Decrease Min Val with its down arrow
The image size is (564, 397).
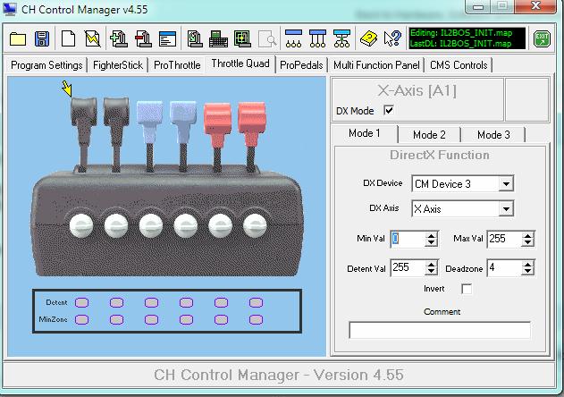(x=431, y=242)
